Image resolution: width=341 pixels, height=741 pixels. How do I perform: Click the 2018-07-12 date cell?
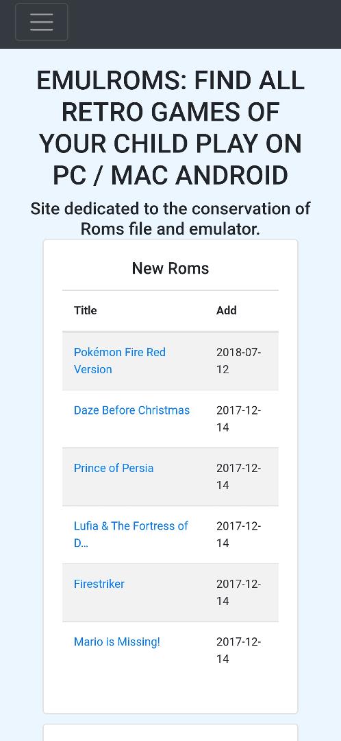[x=239, y=361]
